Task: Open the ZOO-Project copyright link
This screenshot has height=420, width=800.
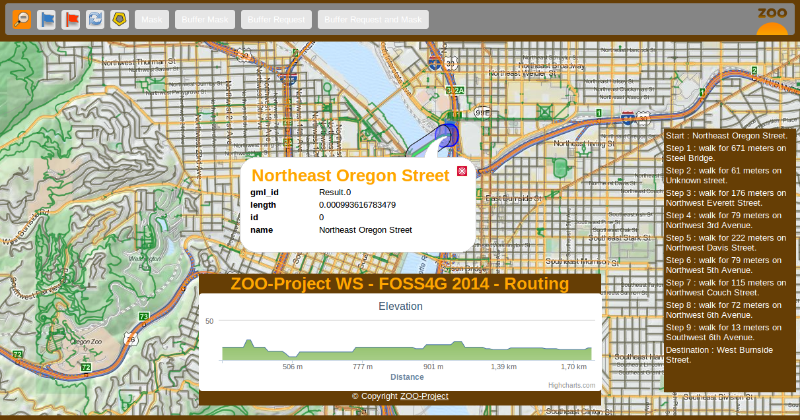Action: pos(424,396)
